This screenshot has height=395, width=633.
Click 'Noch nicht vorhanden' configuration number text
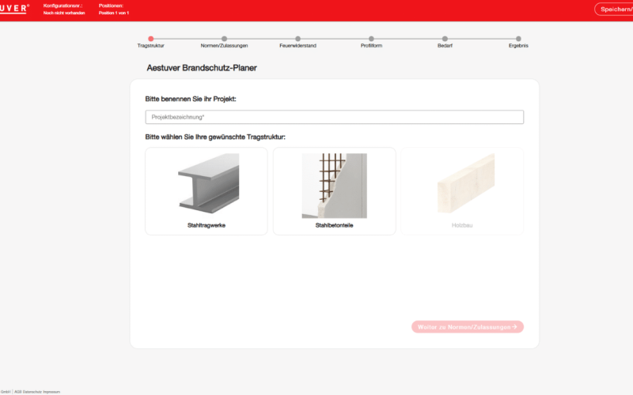tap(64, 13)
